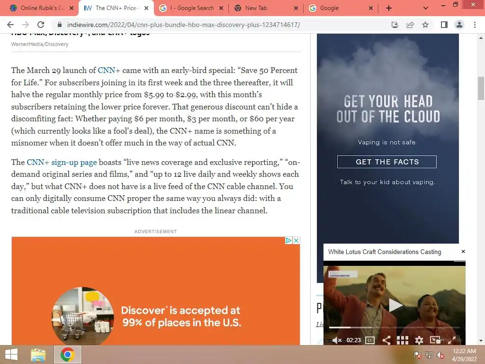The image size is (485, 364).
Task: Click "Talk to your kid about vaping." text
Action: tap(387, 182)
